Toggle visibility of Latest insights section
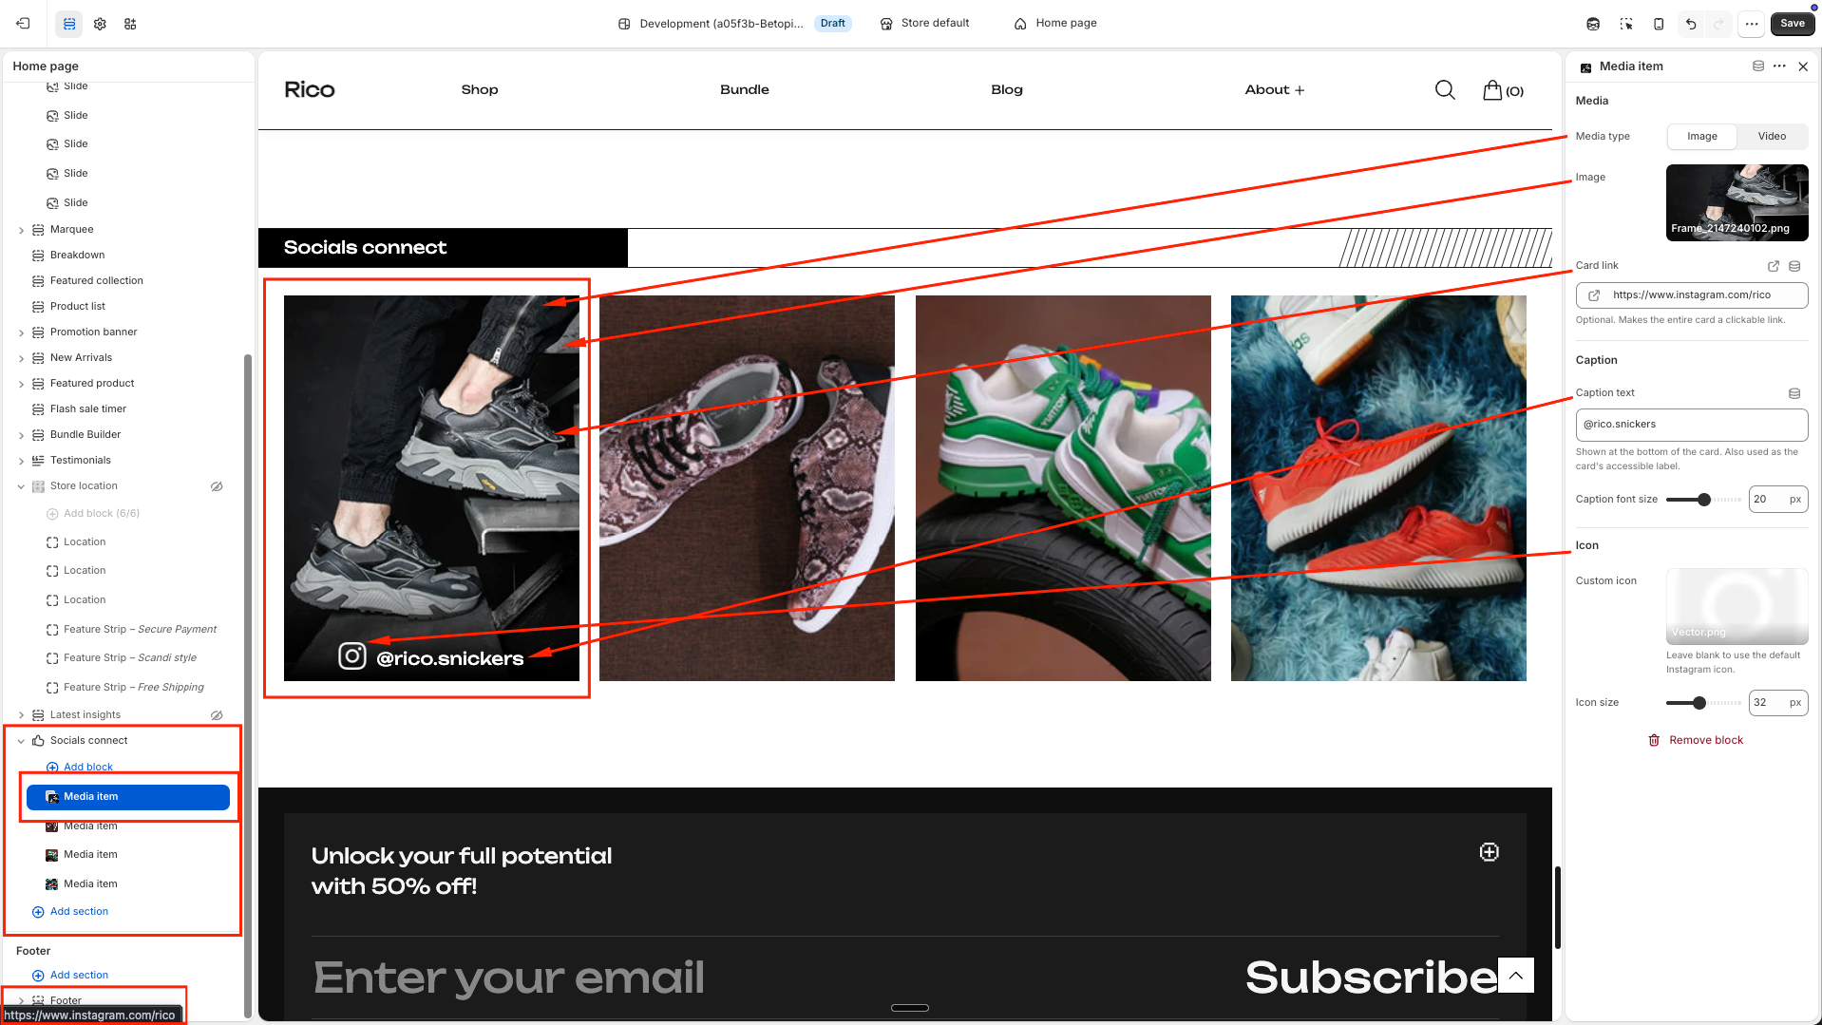Viewport: 1822px width, 1025px height. click(x=217, y=715)
